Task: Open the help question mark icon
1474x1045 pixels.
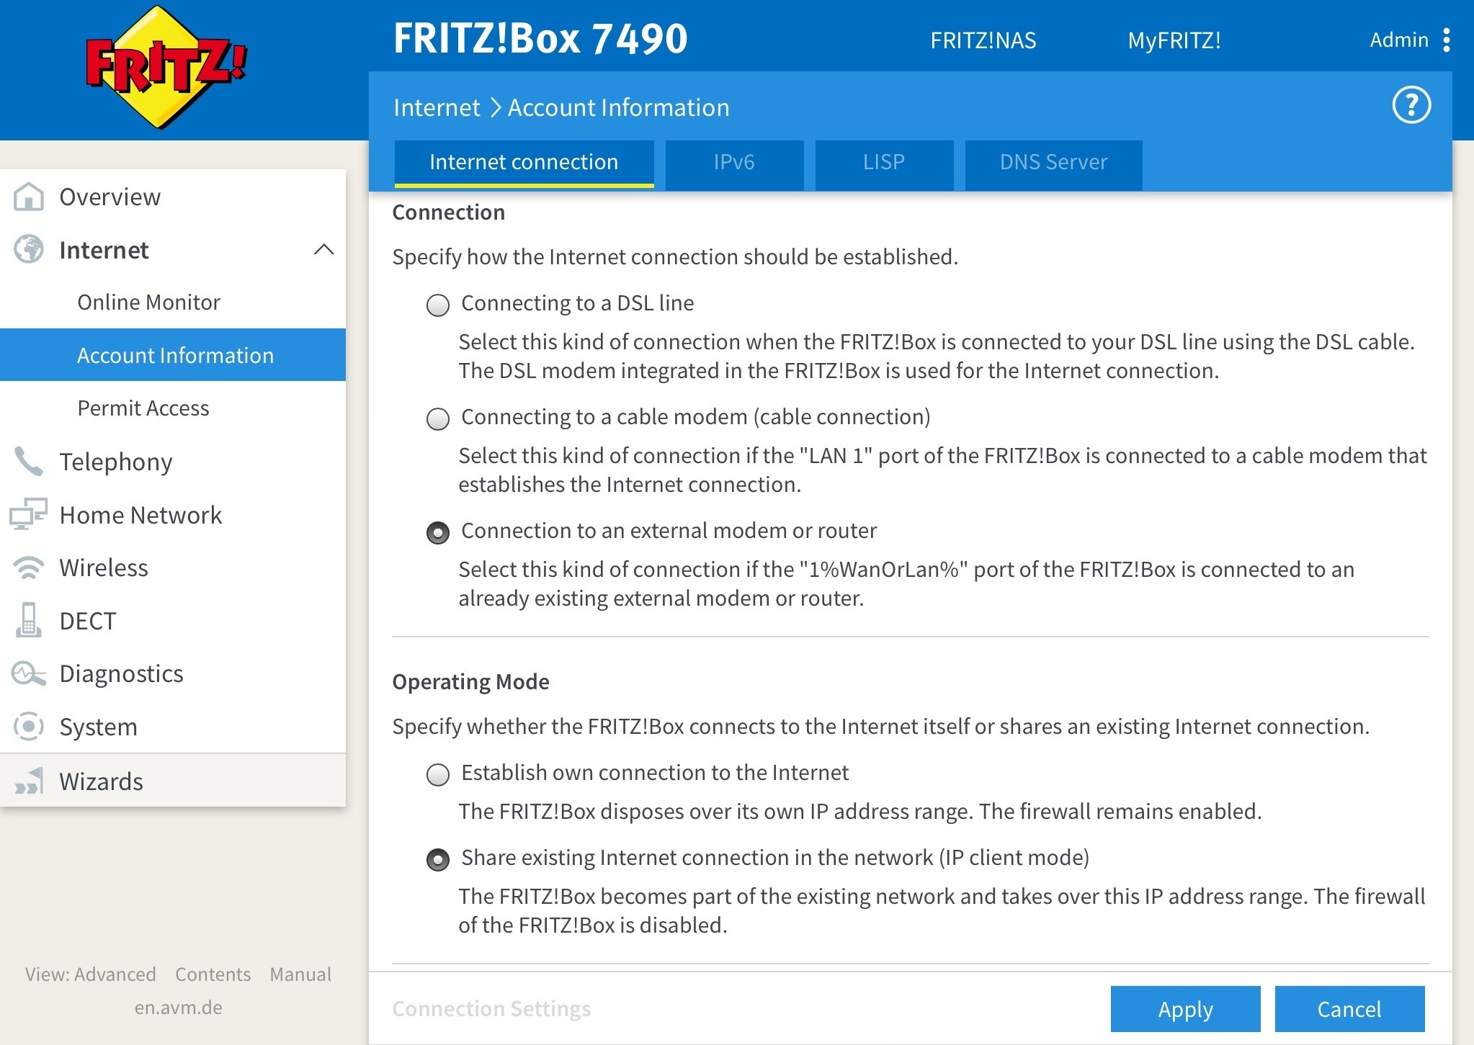Action: tap(1411, 106)
